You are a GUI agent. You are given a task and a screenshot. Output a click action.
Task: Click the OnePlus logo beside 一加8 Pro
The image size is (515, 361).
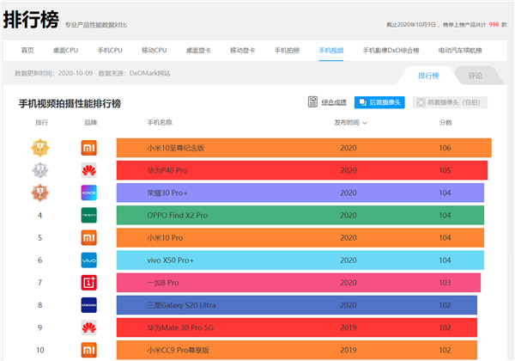(89, 282)
